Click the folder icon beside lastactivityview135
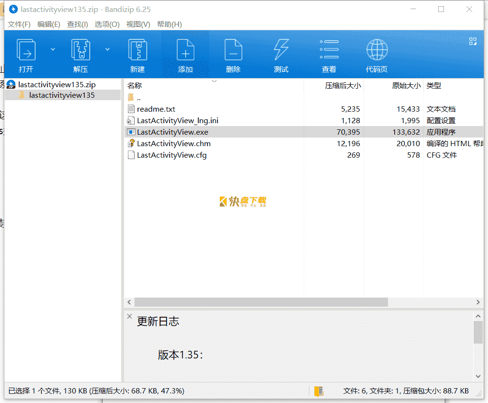The width and height of the screenshot is (488, 403). click(x=21, y=95)
